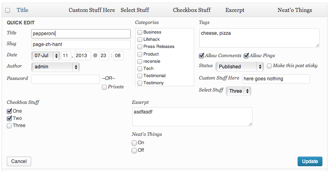Image resolution: width=330 pixels, height=171 pixels.
Task: Choose the Off radio button
Action: [134, 151]
